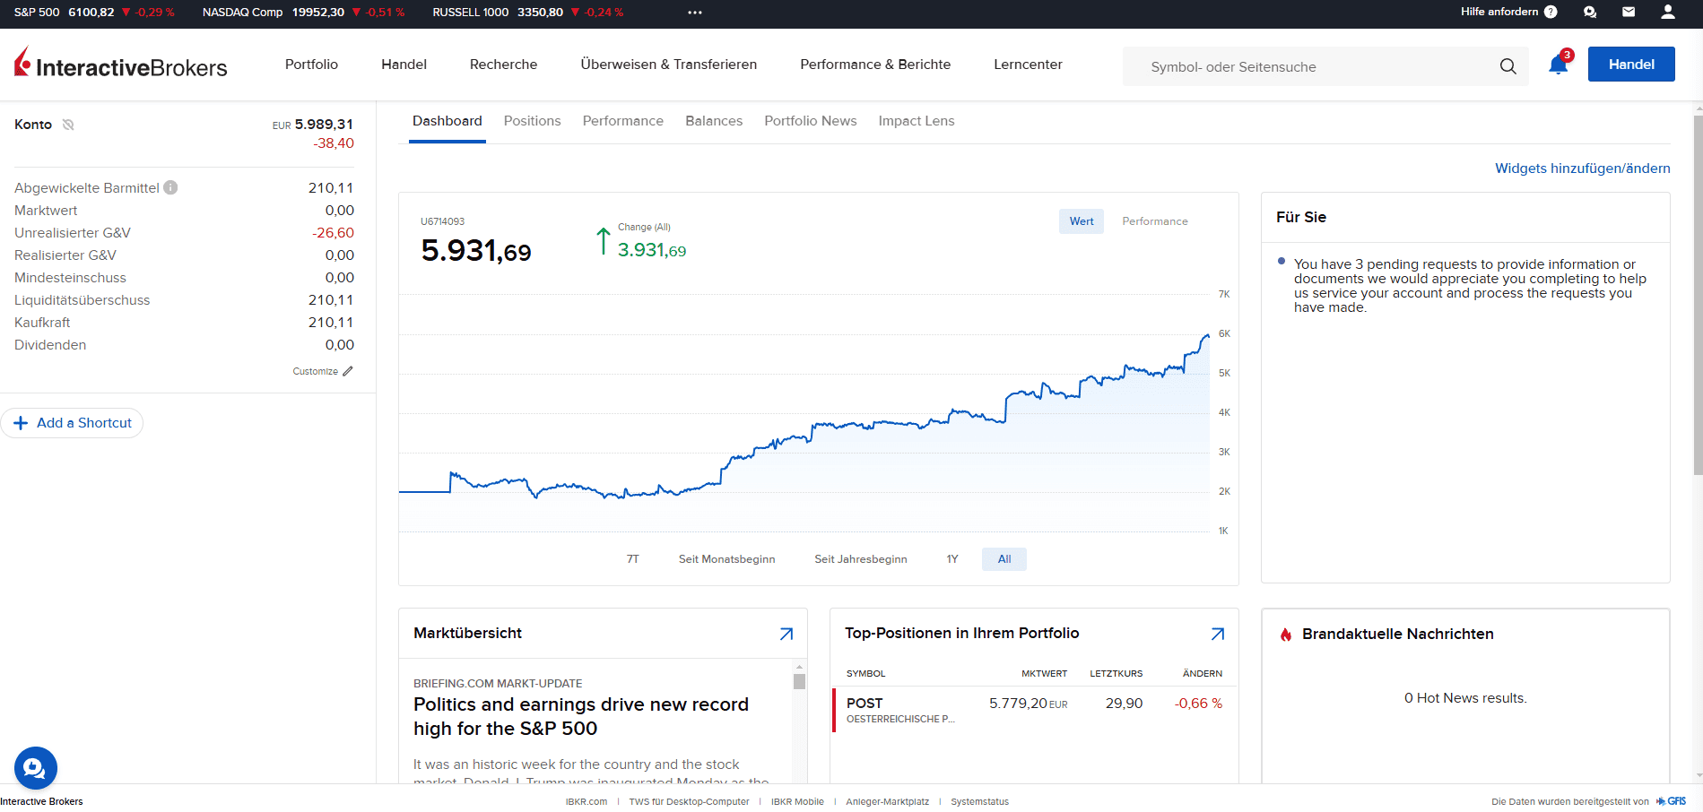Open the Hilfe anfordern help icon

tap(1551, 12)
